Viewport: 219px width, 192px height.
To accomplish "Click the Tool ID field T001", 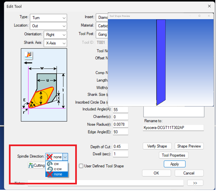I will (x=102, y=43).
